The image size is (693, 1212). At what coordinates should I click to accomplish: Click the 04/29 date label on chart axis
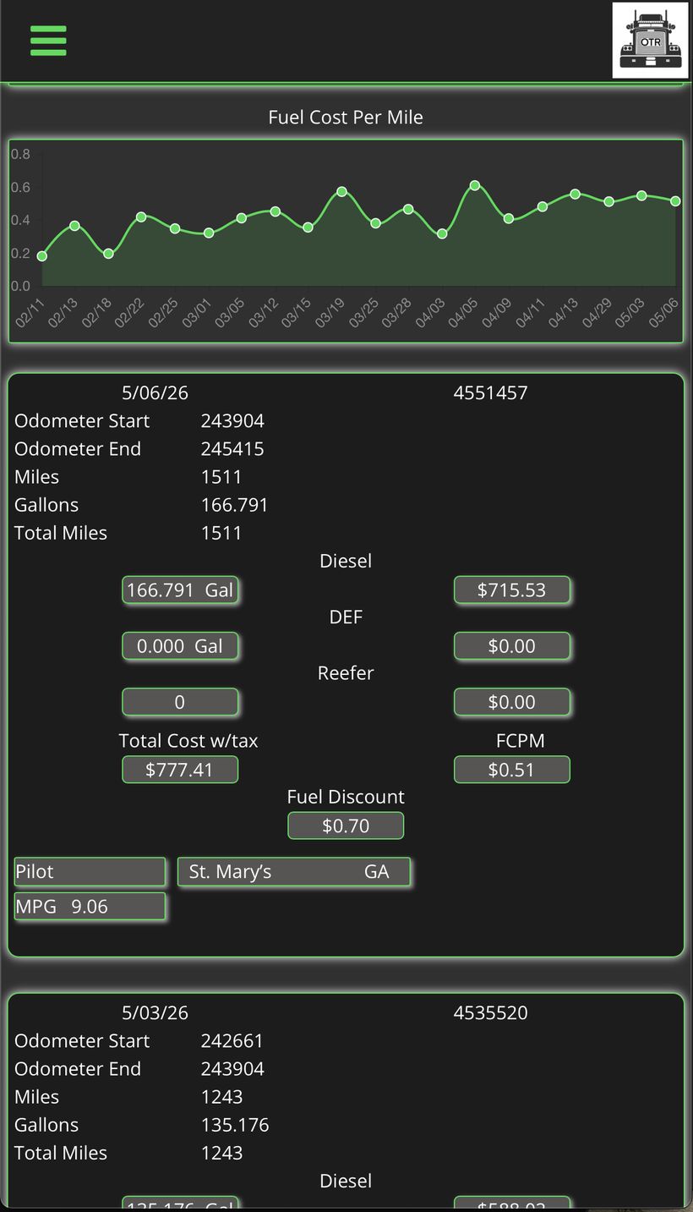(598, 314)
